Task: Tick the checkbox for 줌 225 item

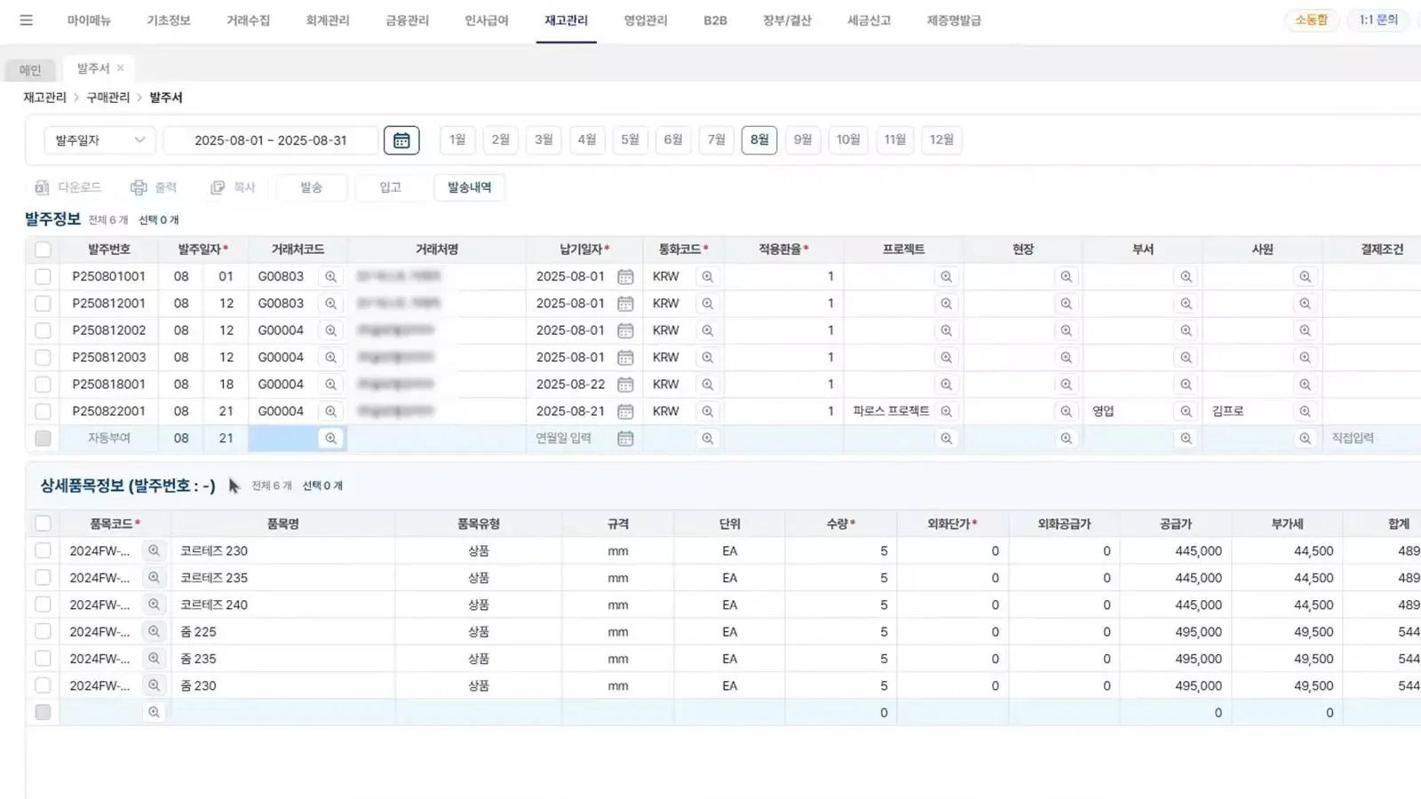Action: (43, 631)
